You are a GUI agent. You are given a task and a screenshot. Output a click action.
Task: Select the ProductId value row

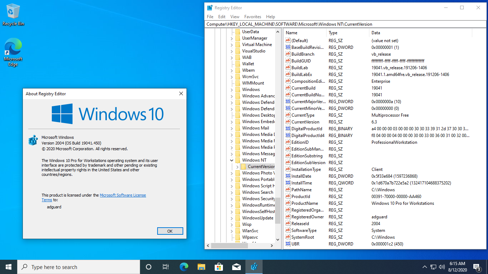[x=385, y=197]
